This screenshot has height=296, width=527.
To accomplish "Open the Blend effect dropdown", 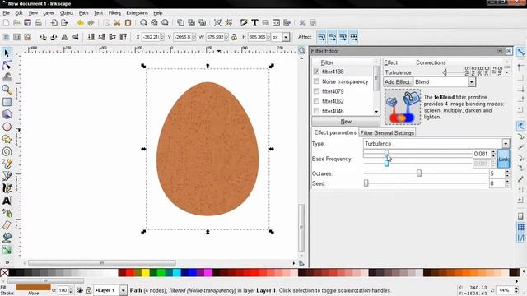I will pos(472,82).
